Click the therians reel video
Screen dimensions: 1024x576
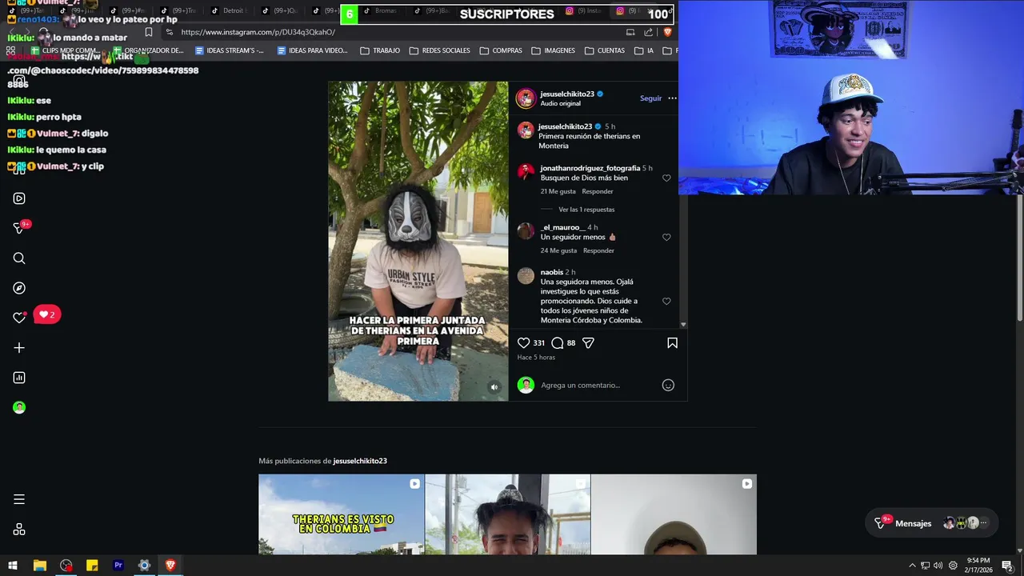418,241
